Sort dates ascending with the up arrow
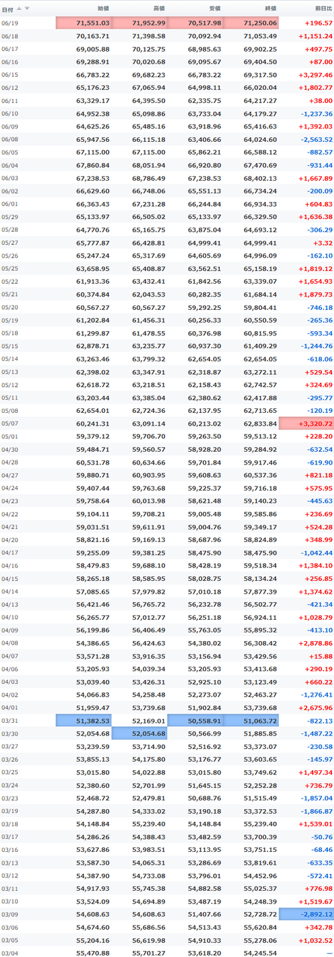 point(19,9)
